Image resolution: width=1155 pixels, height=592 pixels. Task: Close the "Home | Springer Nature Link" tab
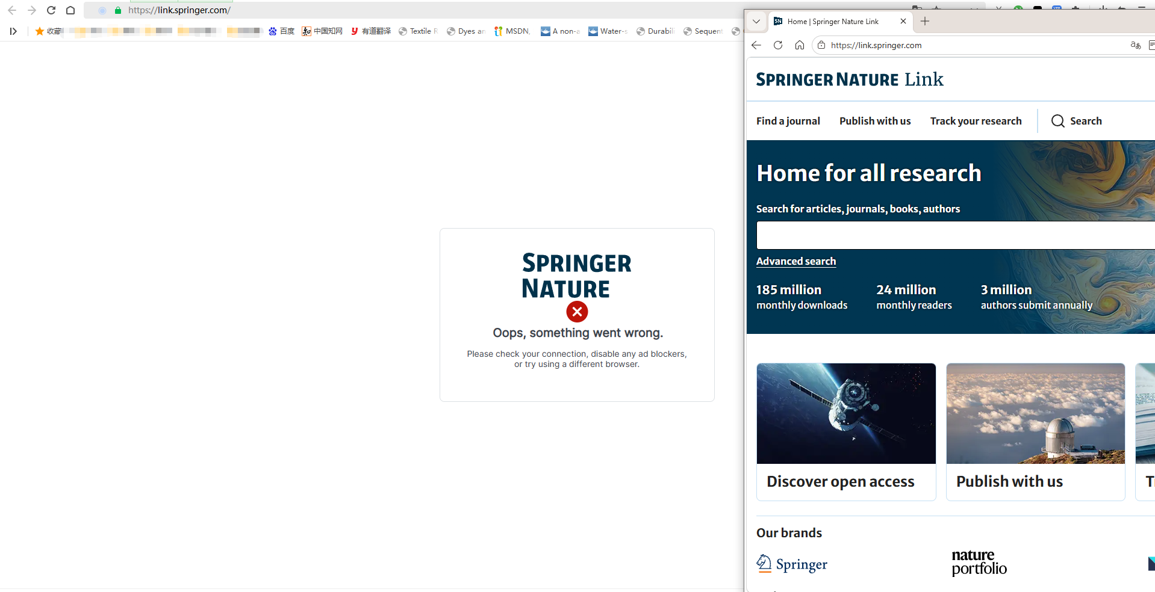[903, 21]
